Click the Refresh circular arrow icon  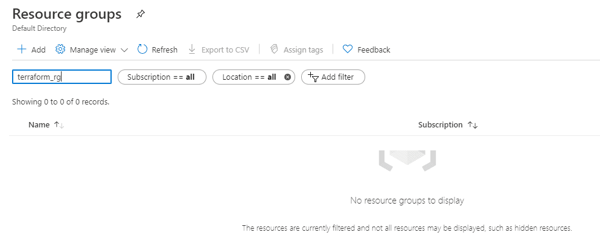pos(142,50)
